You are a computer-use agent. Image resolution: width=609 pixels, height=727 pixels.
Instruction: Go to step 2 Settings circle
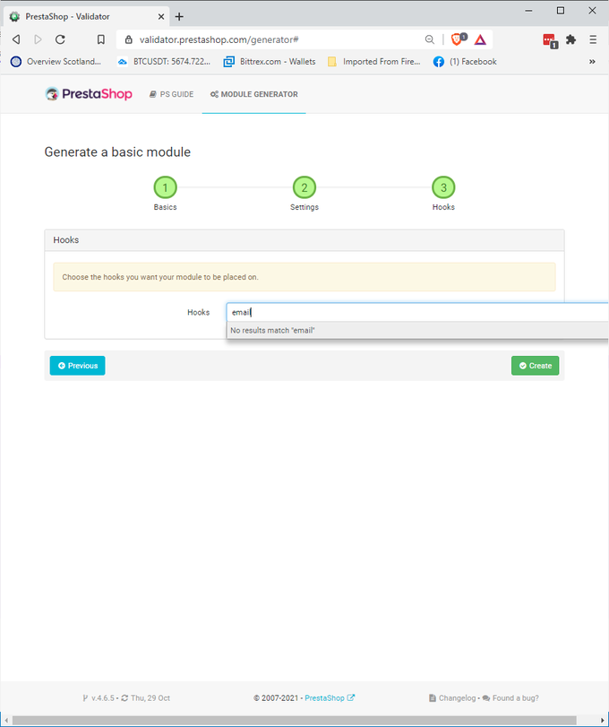304,187
